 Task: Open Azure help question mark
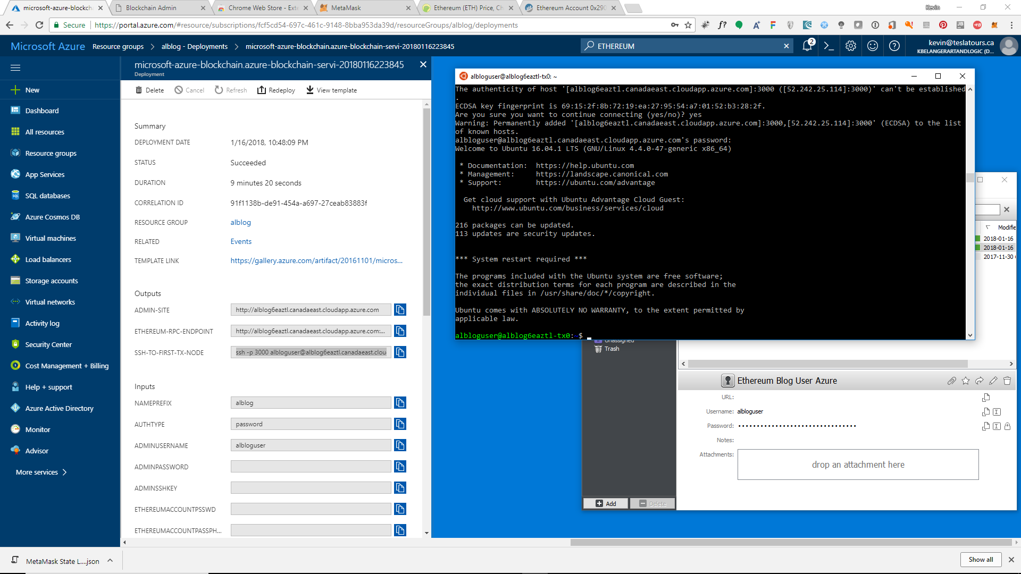(x=894, y=46)
